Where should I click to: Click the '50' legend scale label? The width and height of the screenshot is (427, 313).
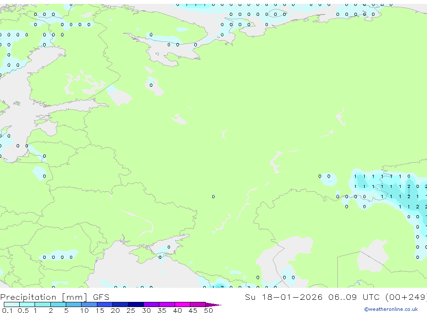click(208, 310)
